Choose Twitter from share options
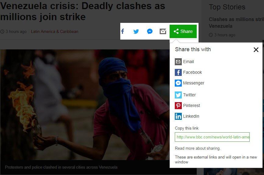264x175 pixels. [185, 95]
